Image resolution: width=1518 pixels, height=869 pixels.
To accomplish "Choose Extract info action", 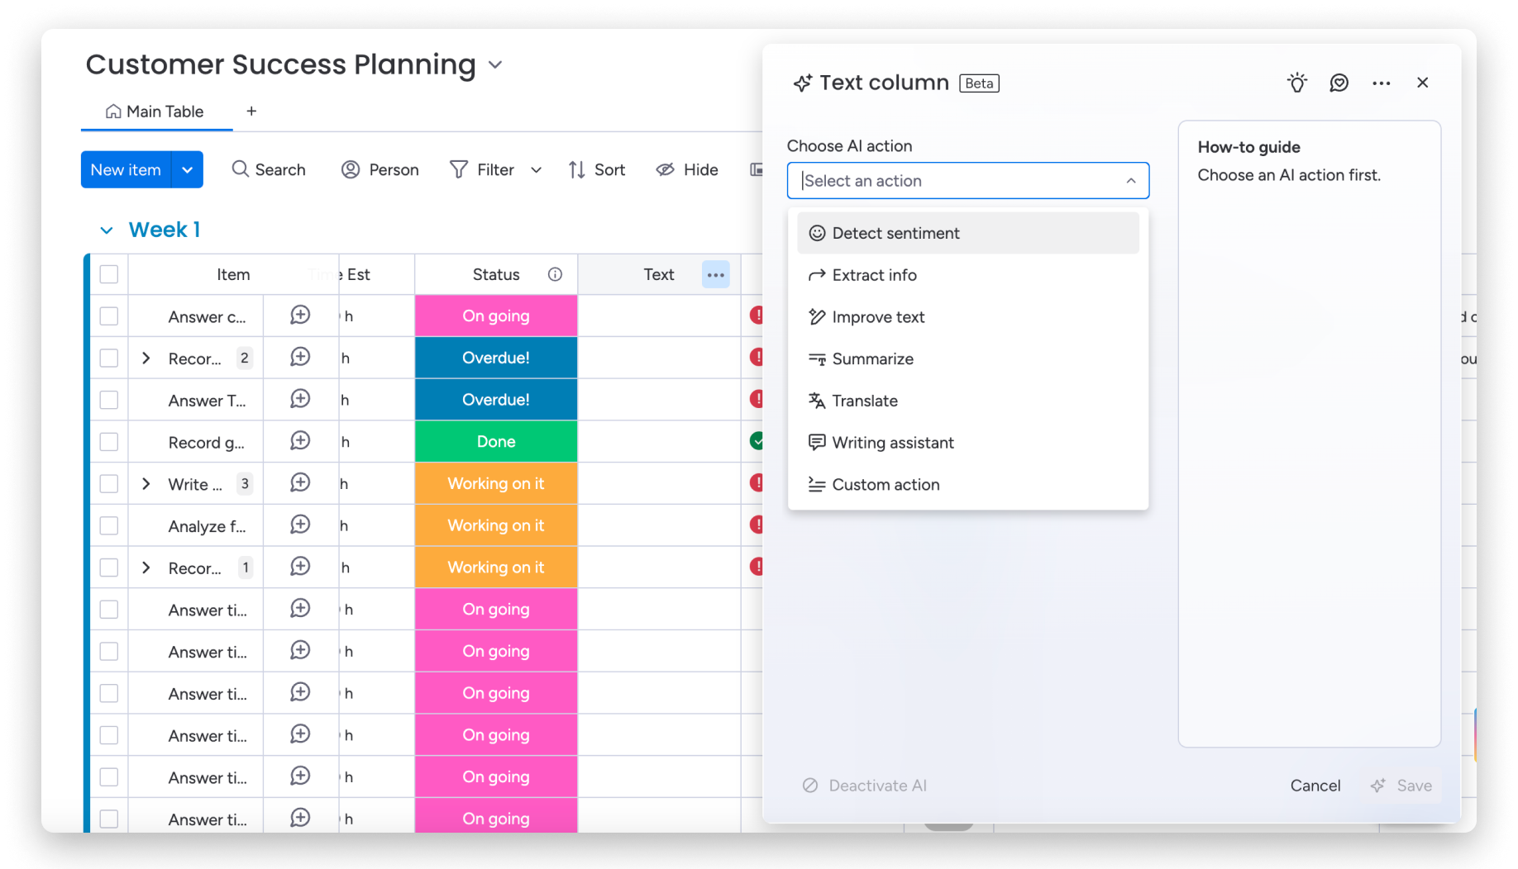I will tap(967, 275).
